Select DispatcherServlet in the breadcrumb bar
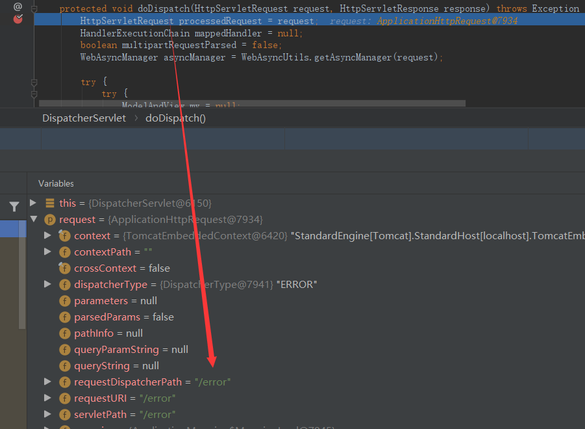 pos(84,118)
